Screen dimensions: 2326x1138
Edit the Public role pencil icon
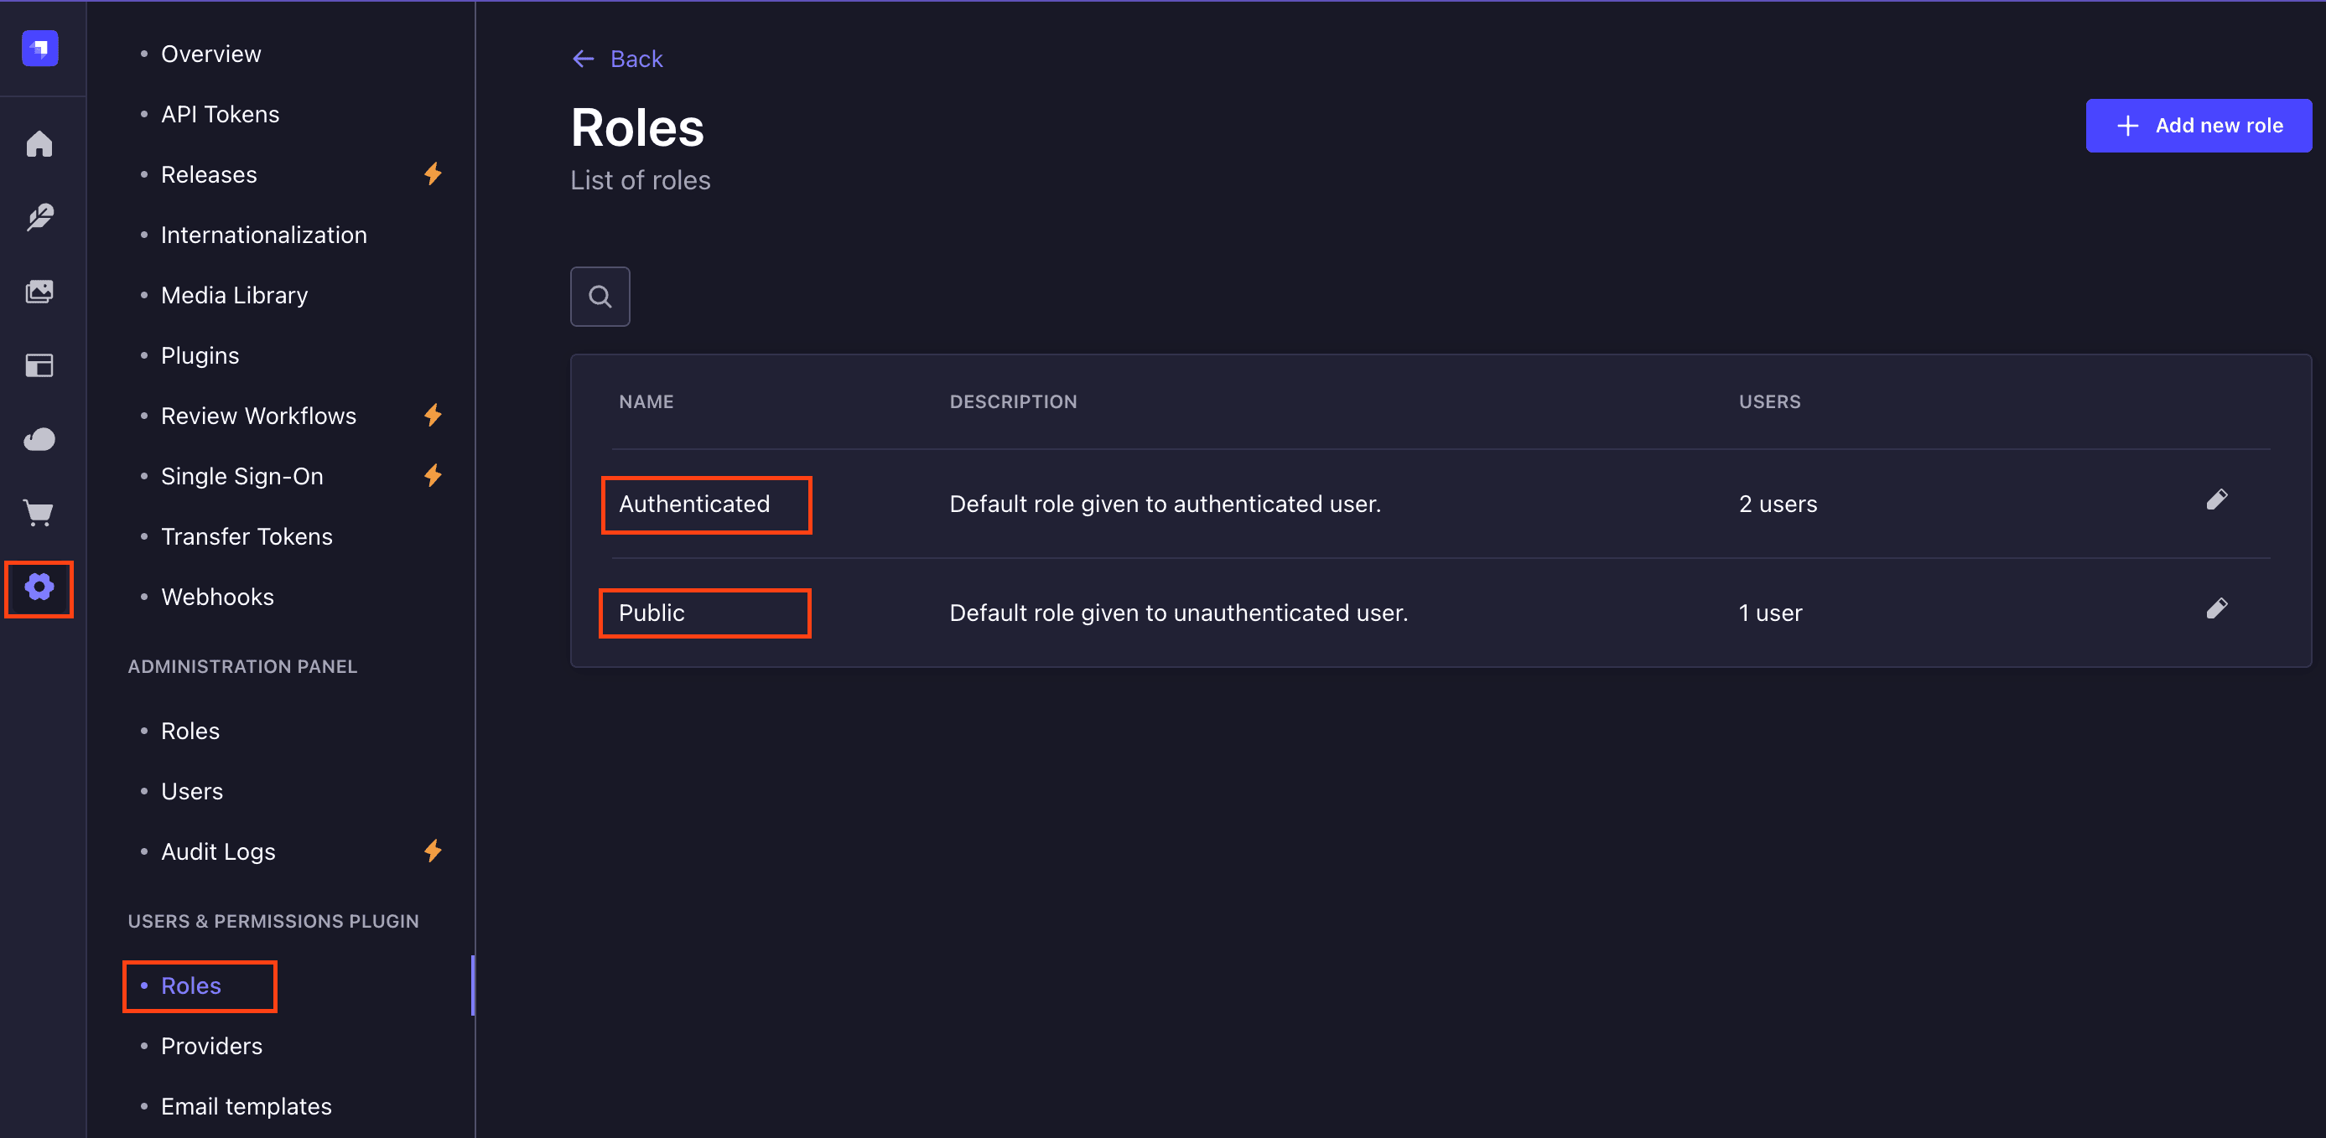coord(2216,609)
